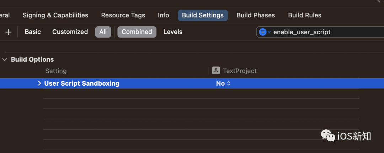Screen dimensions: 384x153
Task: Switch to Combined view mode
Action: (137, 32)
